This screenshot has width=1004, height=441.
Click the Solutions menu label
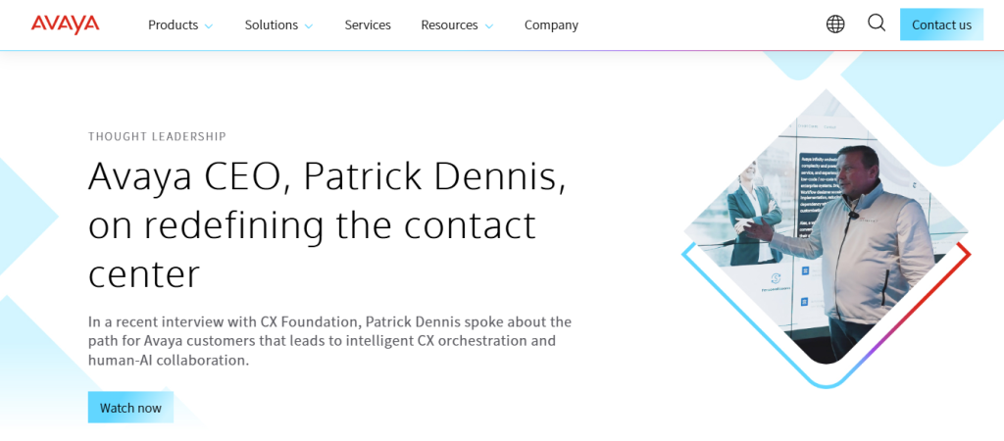pyautogui.click(x=272, y=25)
